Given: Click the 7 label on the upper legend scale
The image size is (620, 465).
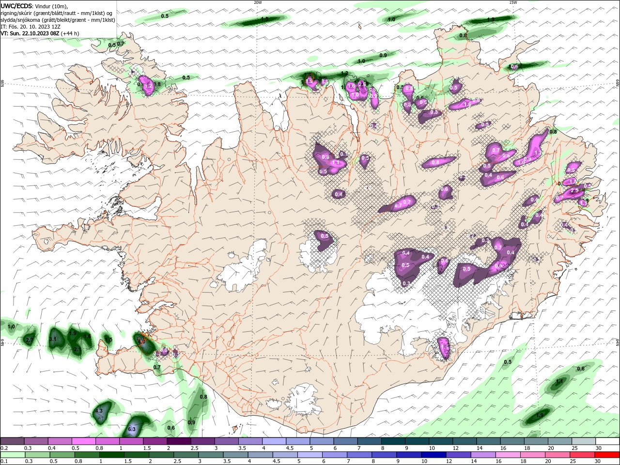Looking at the screenshot, I should pyautogui.click(x=358, y=448).
